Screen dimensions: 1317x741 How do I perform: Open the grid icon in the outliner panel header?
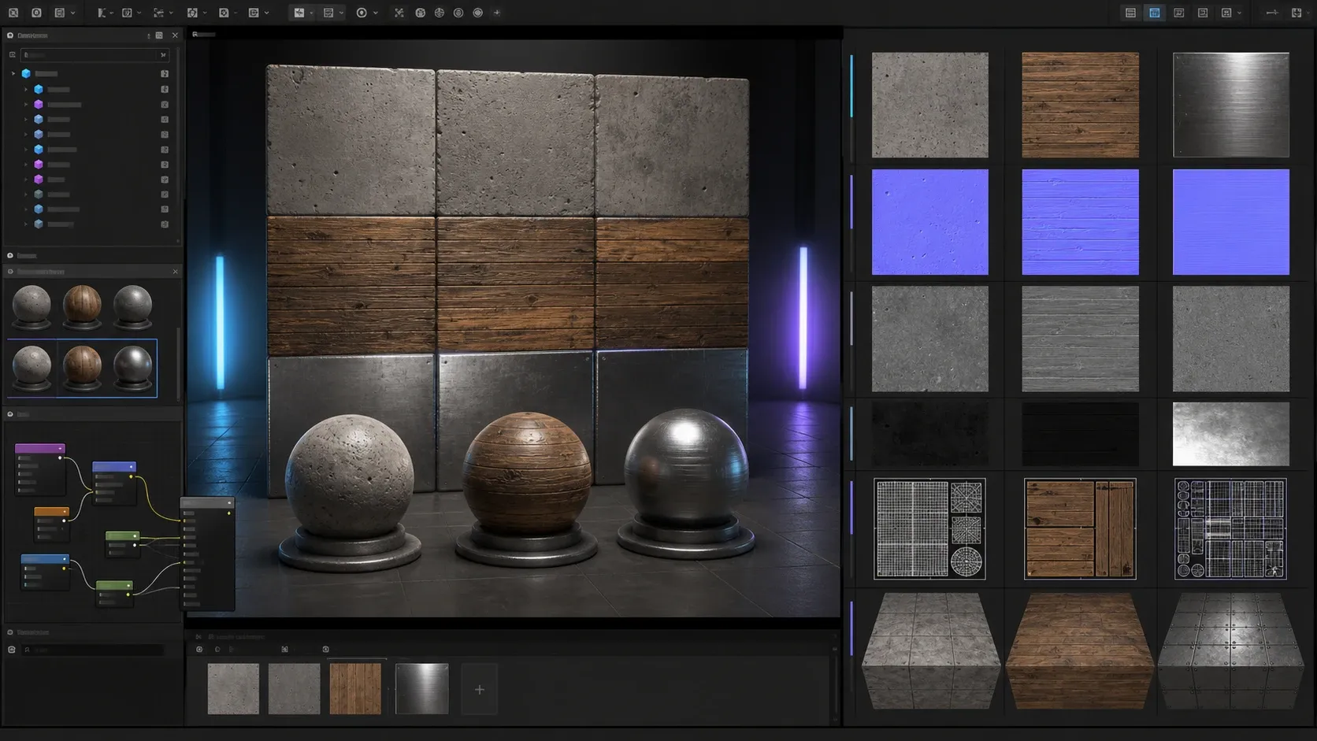click(x=159, y=35)
